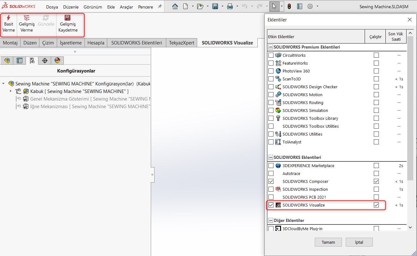Click the Tamam button

coord(328,242)
